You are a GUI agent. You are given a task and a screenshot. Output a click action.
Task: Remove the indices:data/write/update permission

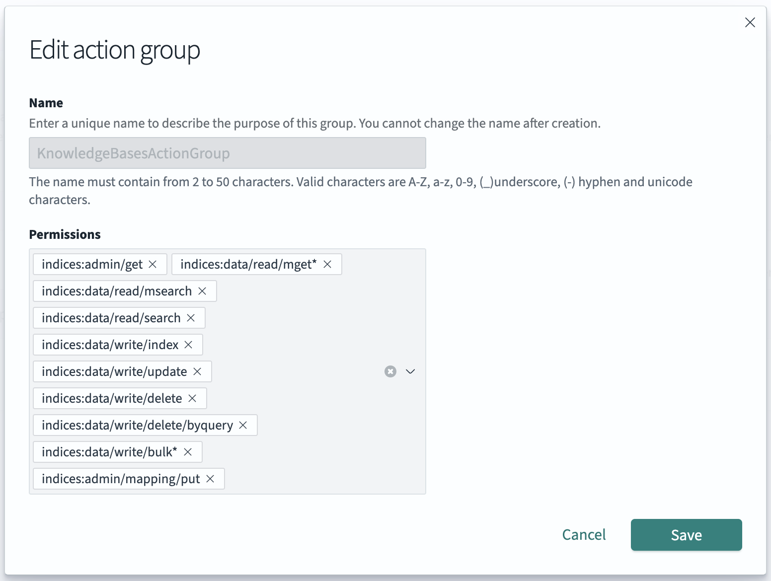[x=197, y=371]
